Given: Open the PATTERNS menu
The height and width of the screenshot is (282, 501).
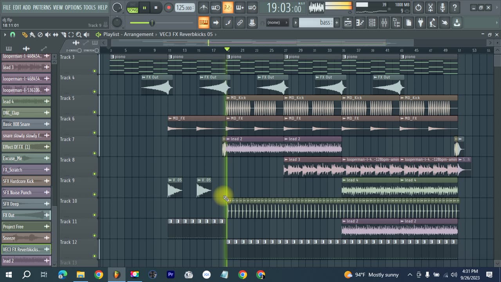Looking at the screenshot, I should 42,7.
